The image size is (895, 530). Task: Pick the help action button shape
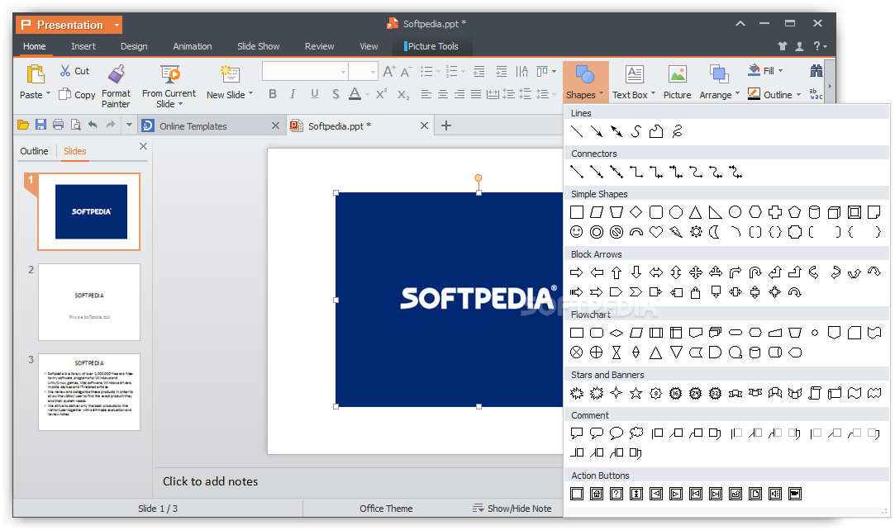(617, 494)
